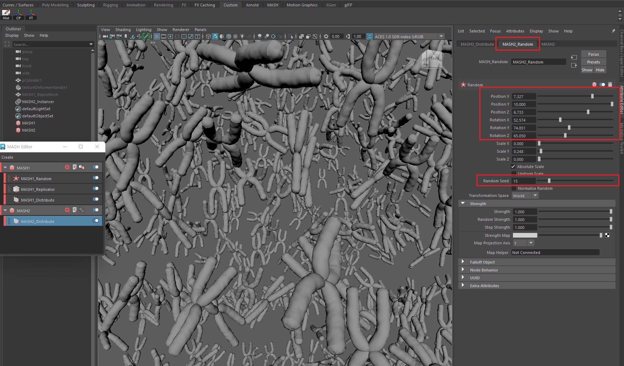
Task: Enable the MASH2_Distribute node toggle
Action: pos(96,221)
